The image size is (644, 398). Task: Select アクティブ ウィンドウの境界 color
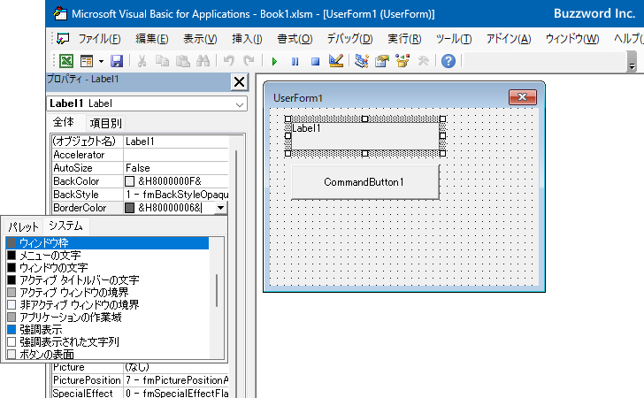[x=108, y=293]
